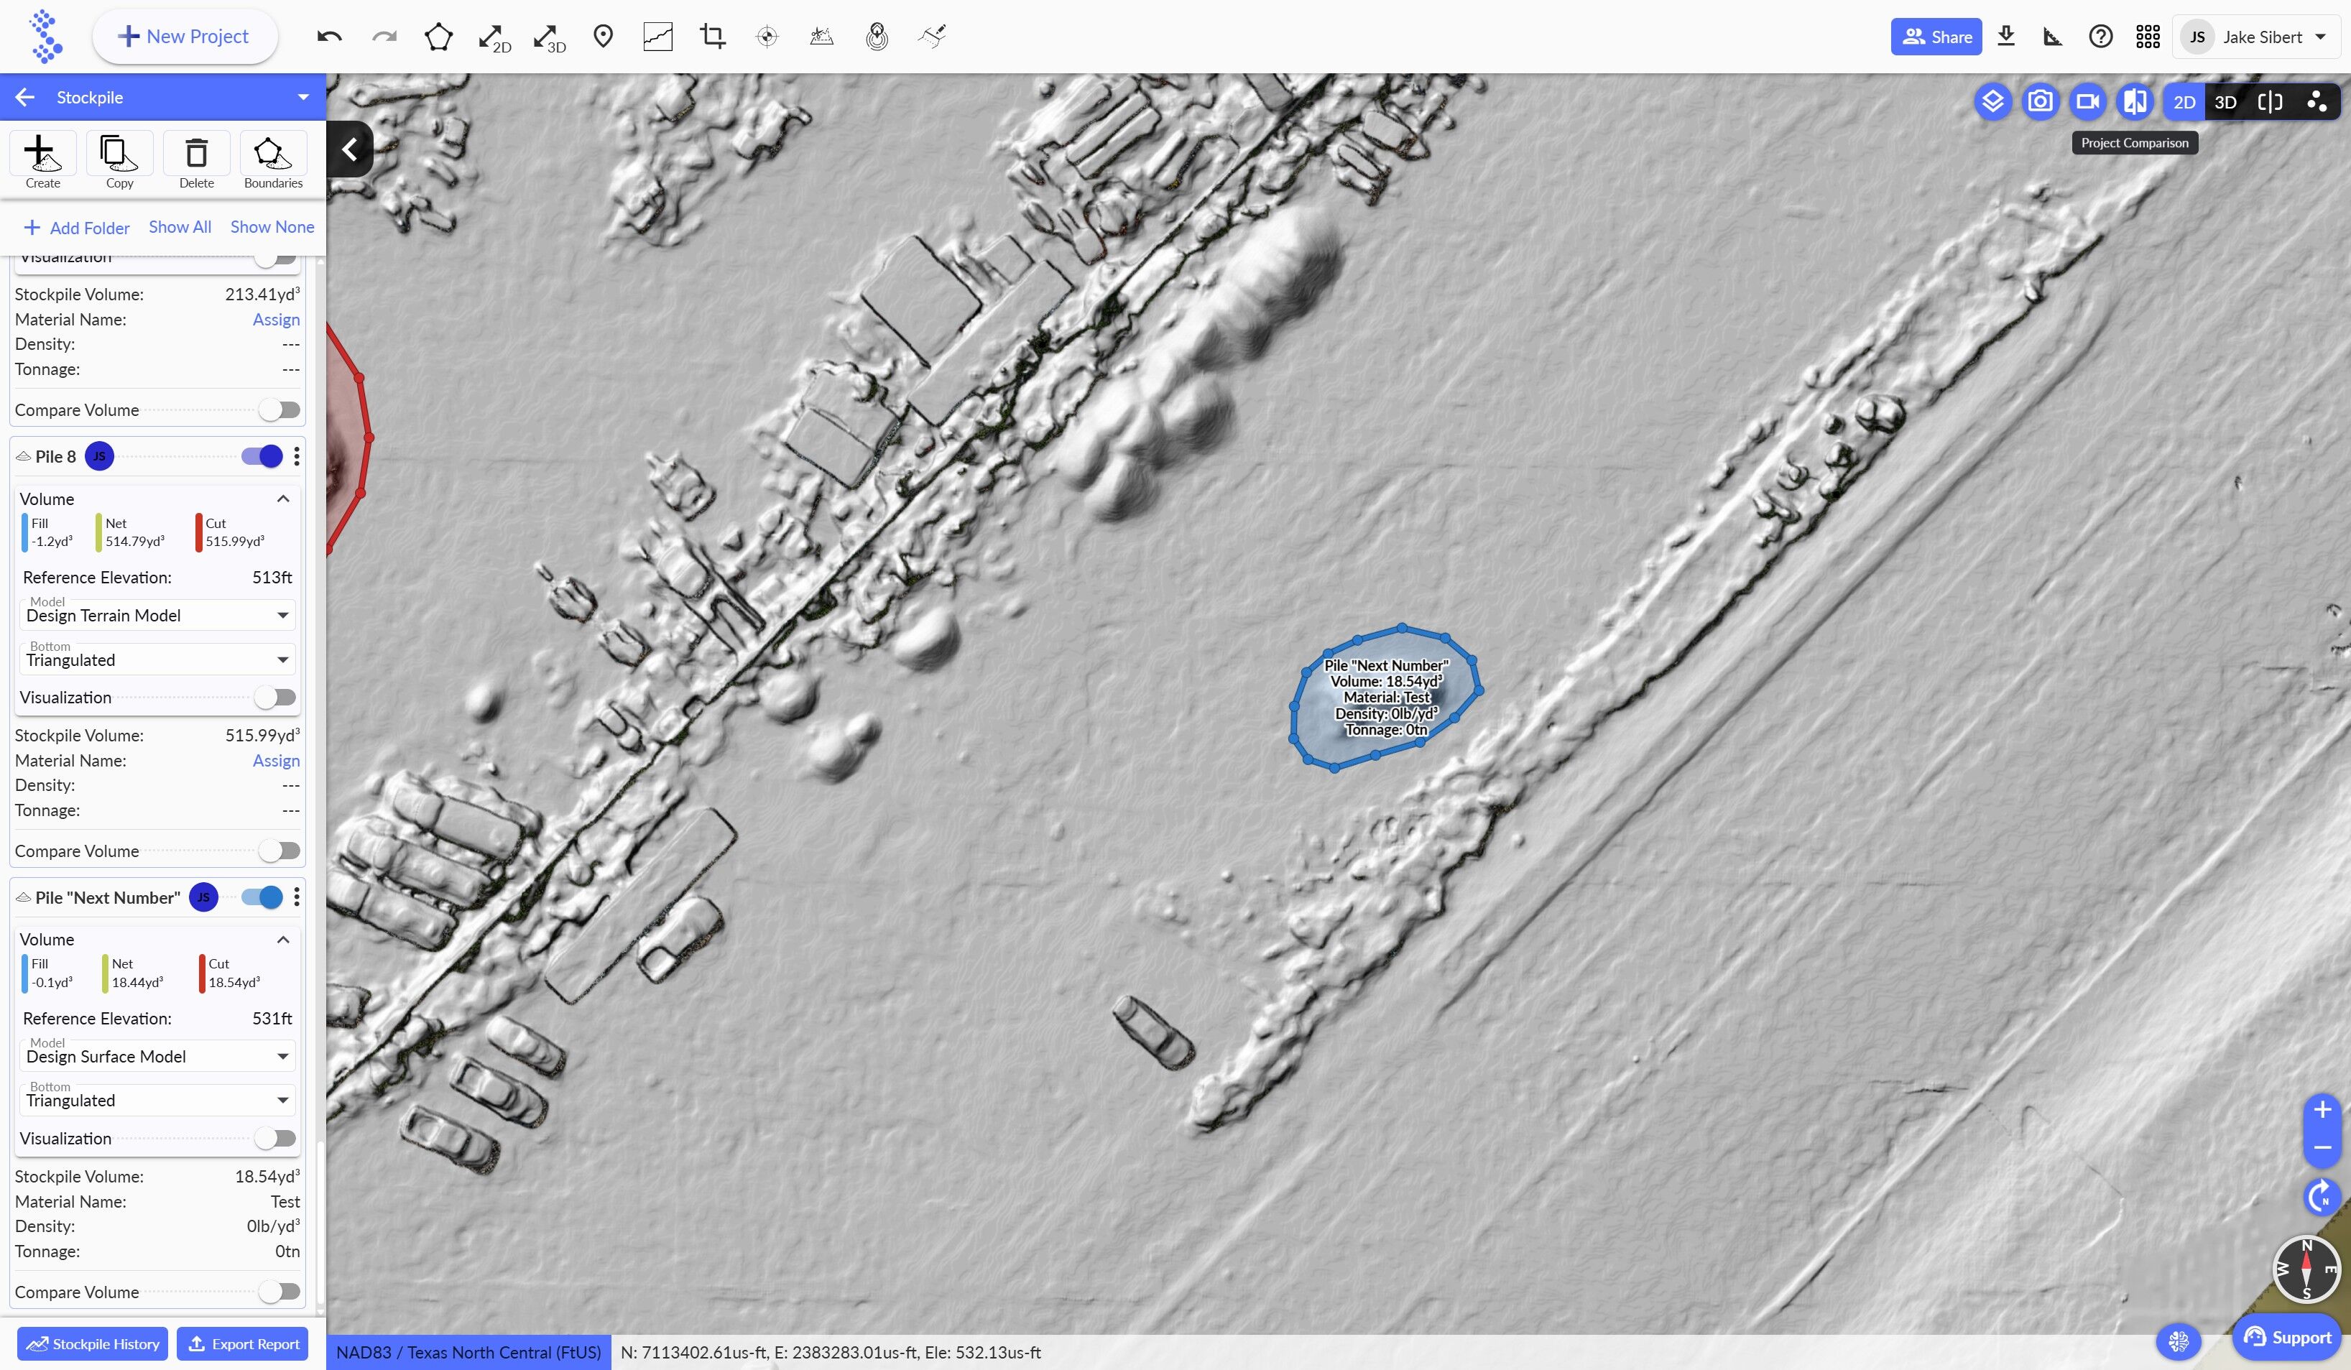Click the Pile 8 JS user badge

click(100, 456)
